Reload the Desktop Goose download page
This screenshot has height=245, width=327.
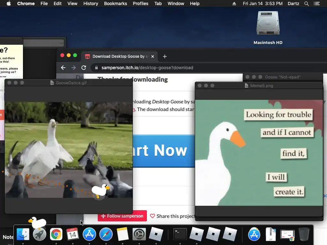click(x=84, y=68)
